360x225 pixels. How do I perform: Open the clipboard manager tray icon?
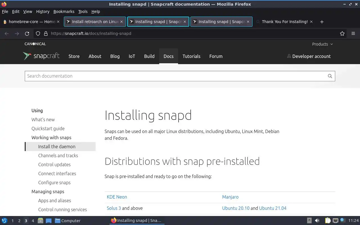[x=328, y=220]
